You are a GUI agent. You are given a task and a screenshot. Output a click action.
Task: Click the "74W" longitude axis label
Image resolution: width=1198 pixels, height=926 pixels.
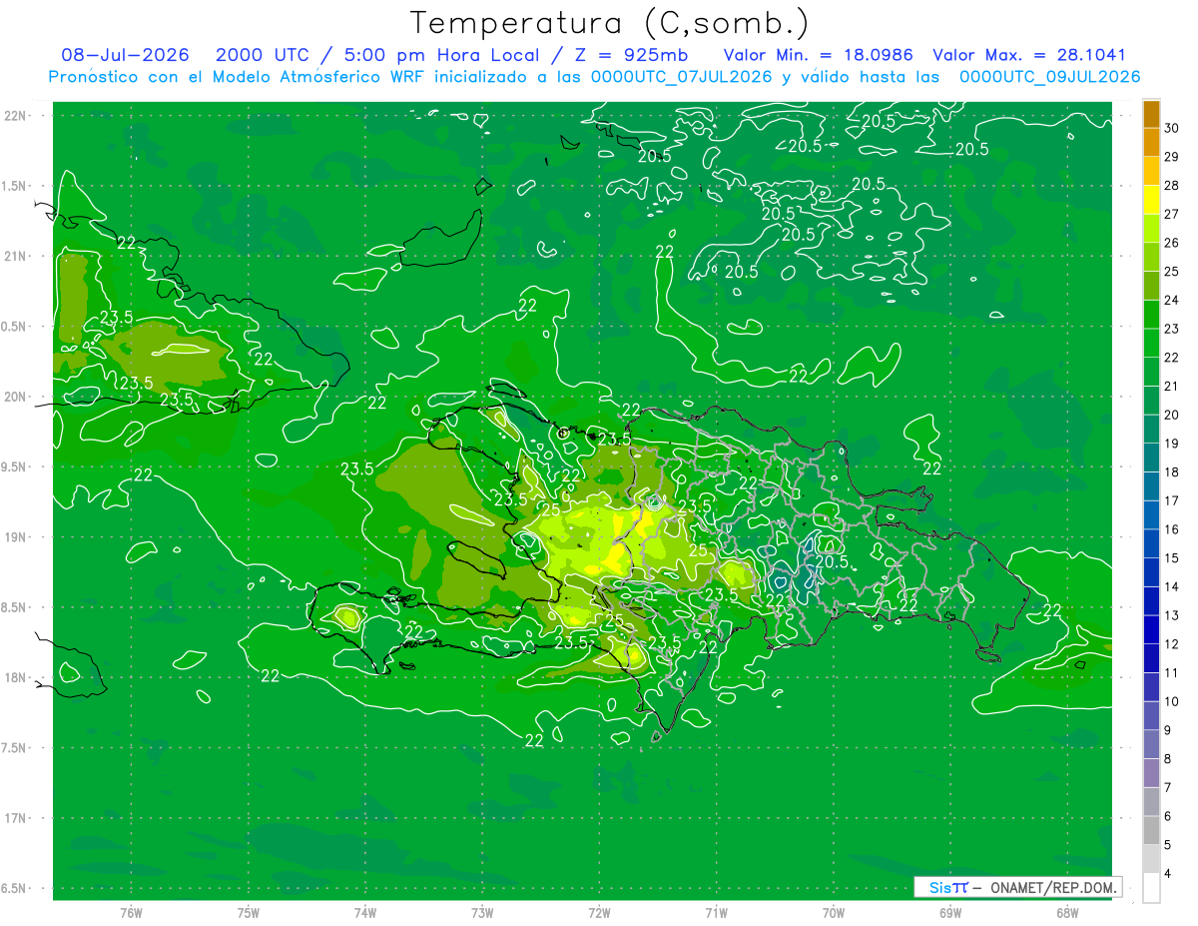pyautogui.click(x=364, y=913)
